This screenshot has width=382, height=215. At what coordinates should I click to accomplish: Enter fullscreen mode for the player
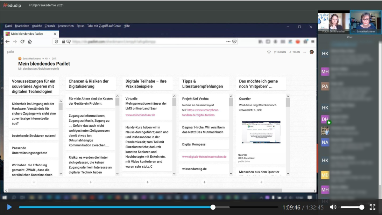pyautogui.click(x=372, y=207)
